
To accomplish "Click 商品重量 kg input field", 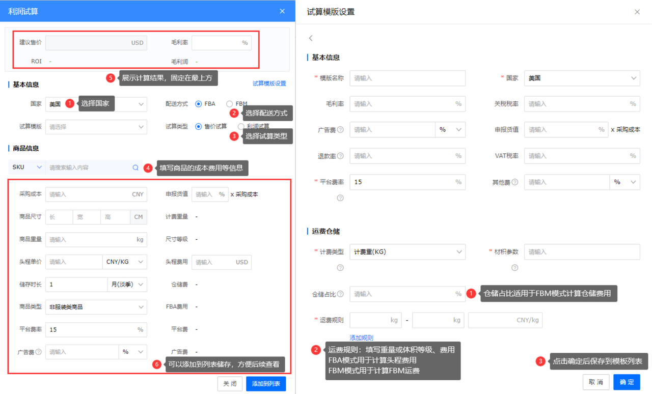I will pos(96,239).
